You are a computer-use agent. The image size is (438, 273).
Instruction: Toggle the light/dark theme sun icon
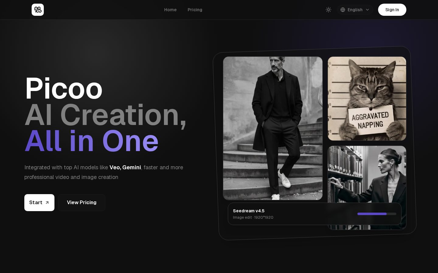coord(328,10)
